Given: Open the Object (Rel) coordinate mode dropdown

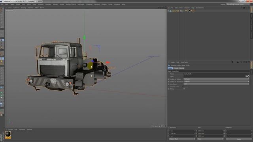Looking at the screenshot, I should click(x=182, y=139).
